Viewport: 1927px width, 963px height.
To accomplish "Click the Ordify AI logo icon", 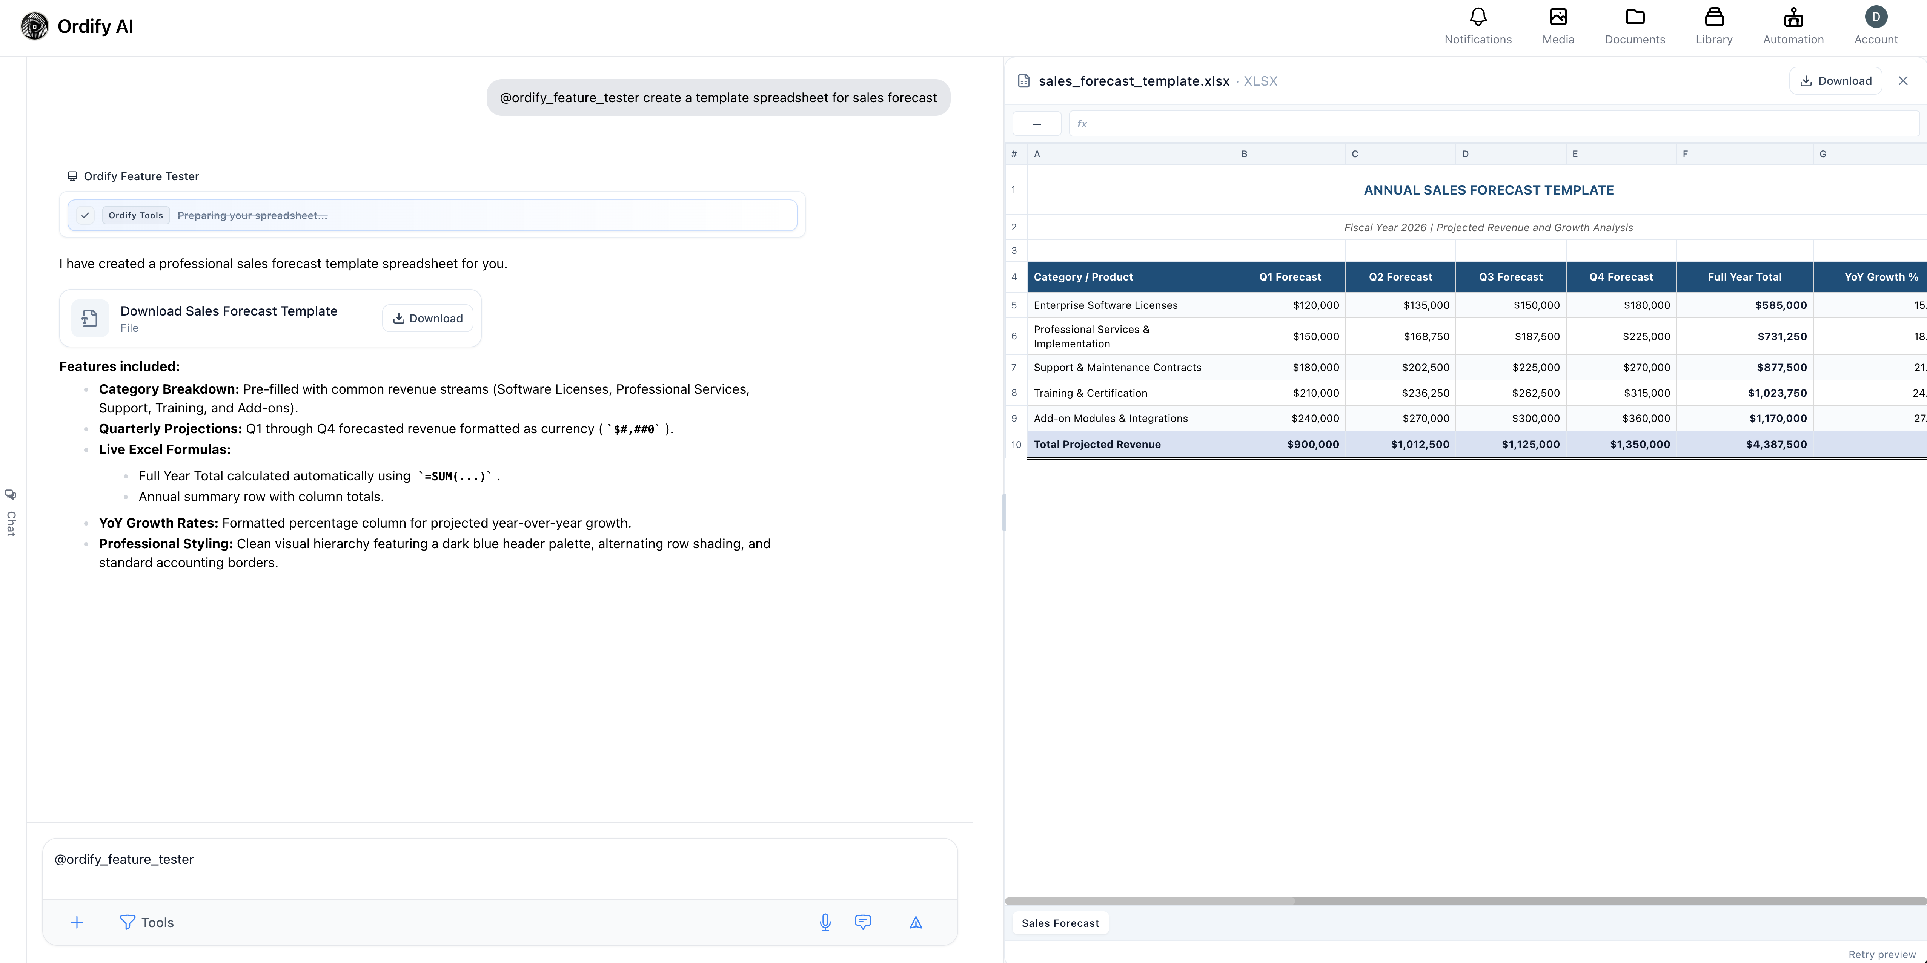I will (34, 26).
